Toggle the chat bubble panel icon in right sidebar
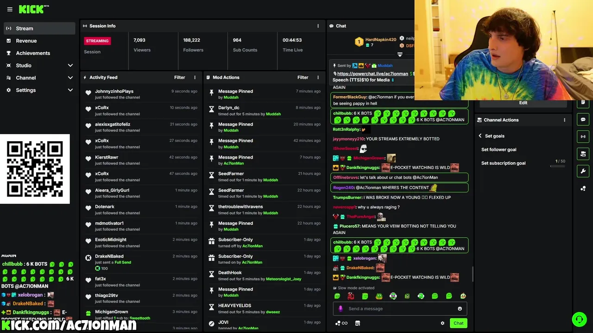Viewport: 593px width, 333px height. point(583,119)
